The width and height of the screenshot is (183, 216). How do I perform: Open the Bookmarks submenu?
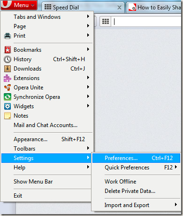47,50
